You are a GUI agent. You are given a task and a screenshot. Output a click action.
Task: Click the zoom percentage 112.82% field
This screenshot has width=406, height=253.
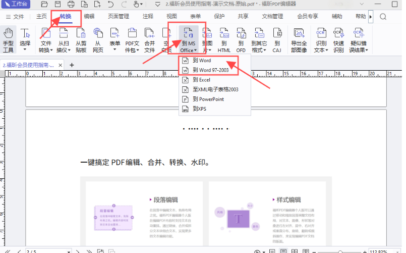tap(383, 251)
